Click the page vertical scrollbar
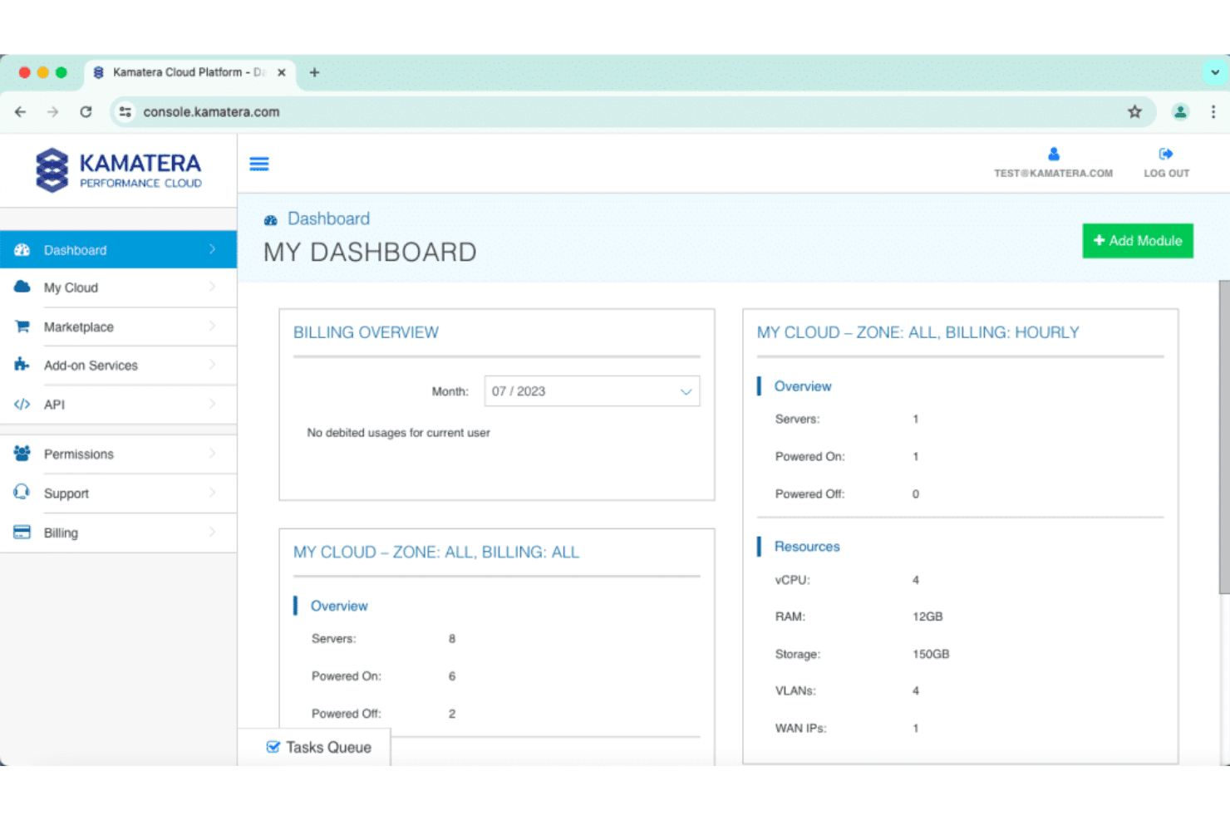The image size is (1230, 820). click(x=1223, y=438)
